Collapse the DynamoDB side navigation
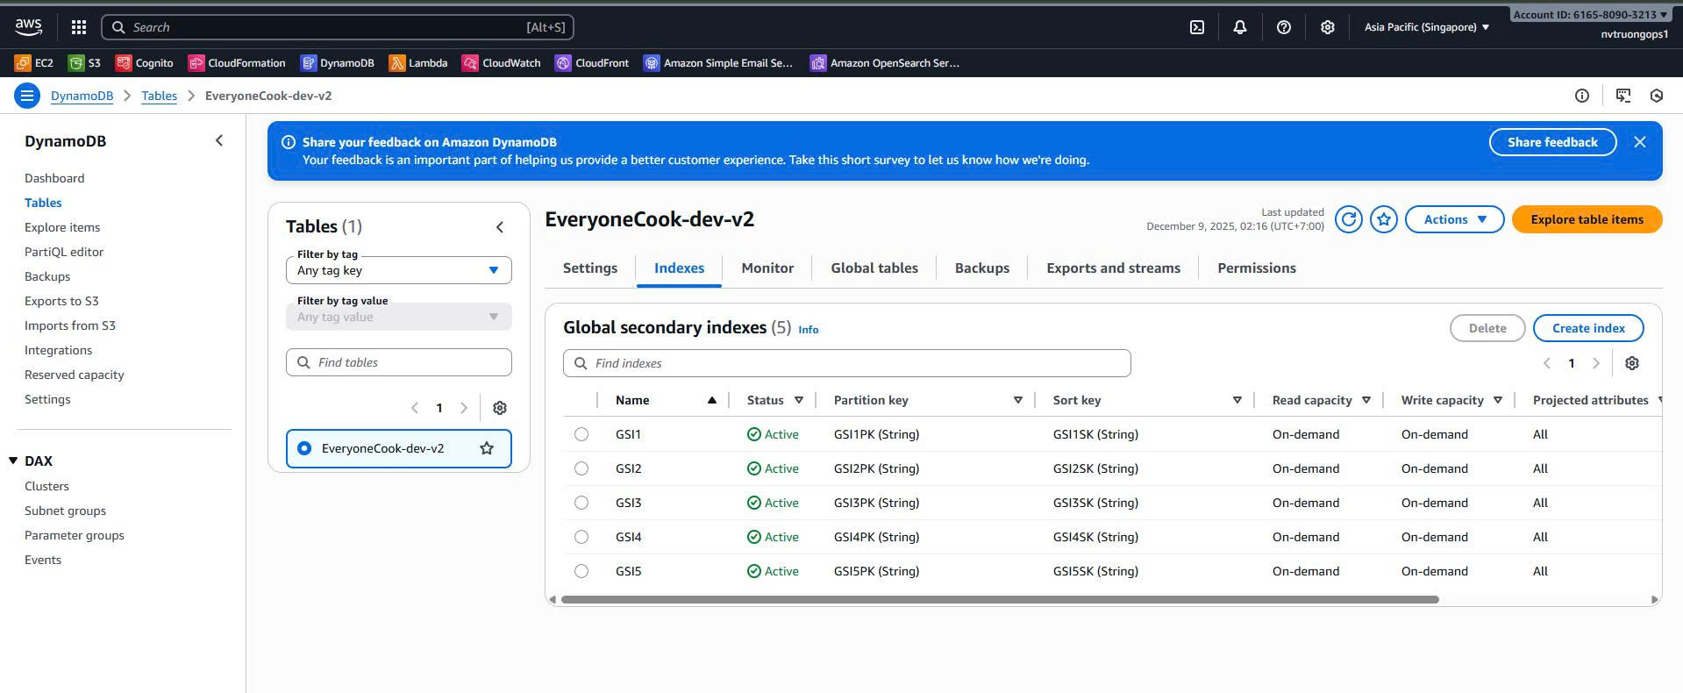1683x693 pixels. [219, 141]
